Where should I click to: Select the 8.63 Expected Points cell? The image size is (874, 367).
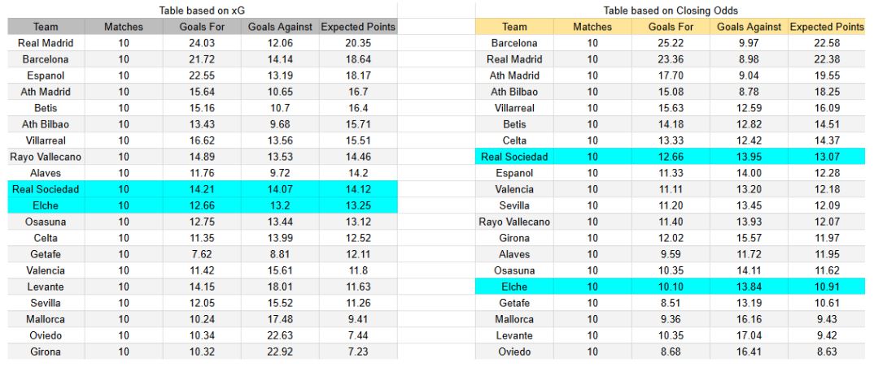click(826, 352)
